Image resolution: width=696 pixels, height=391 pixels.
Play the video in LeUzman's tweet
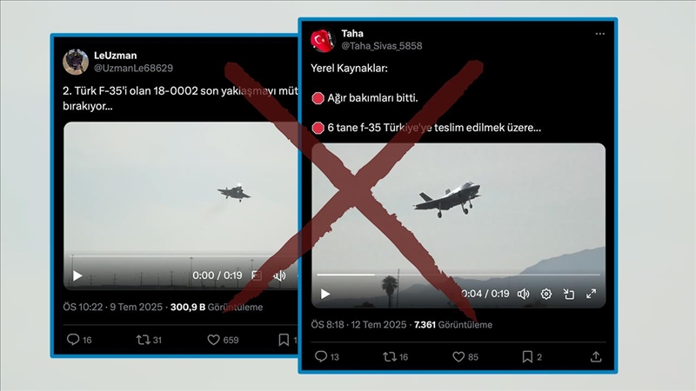coord(77,275)
